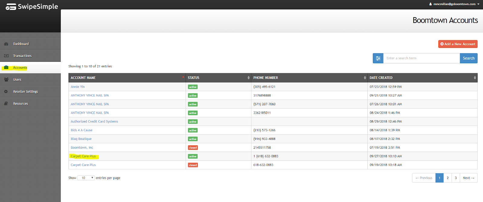Click Showing 1 to 10 of 21 entries text
Image resolution: width=483 pixels, height=202 pixels.
tap(90, 66)
